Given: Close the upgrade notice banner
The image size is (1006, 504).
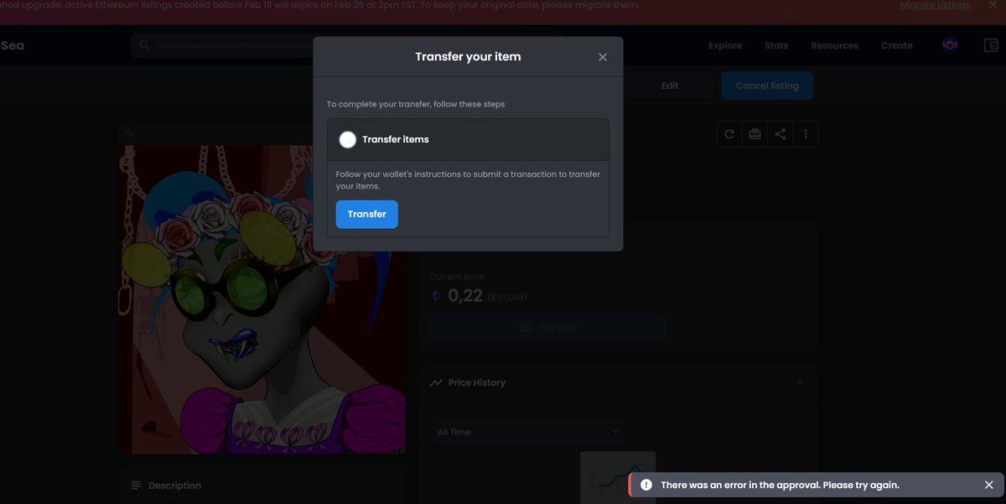Looking at the screenshot, I should coord(993,5).
